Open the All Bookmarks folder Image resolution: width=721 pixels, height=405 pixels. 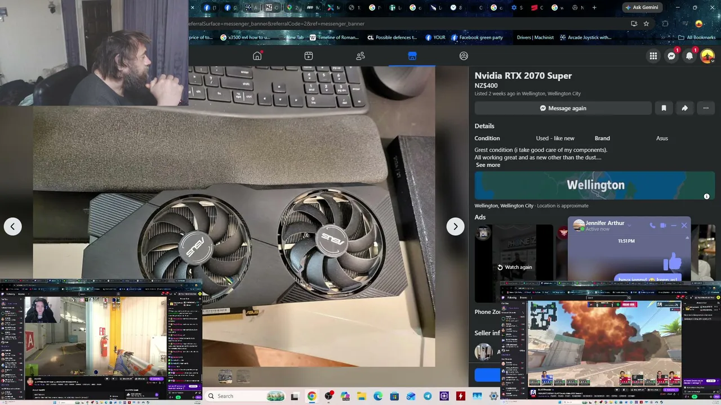tap(697, 38)
